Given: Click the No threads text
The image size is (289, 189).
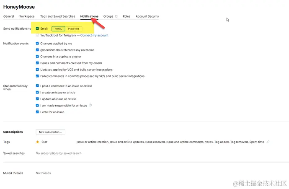Looking at the screenshot, I should point(43,173).
